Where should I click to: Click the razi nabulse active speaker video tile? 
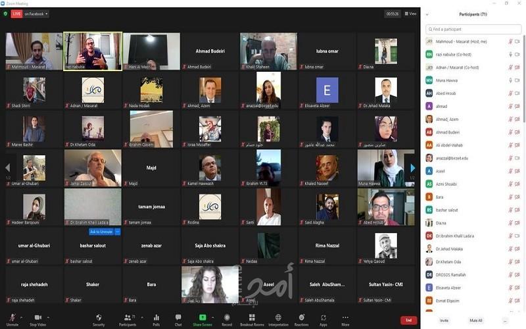tap(93, 51)
